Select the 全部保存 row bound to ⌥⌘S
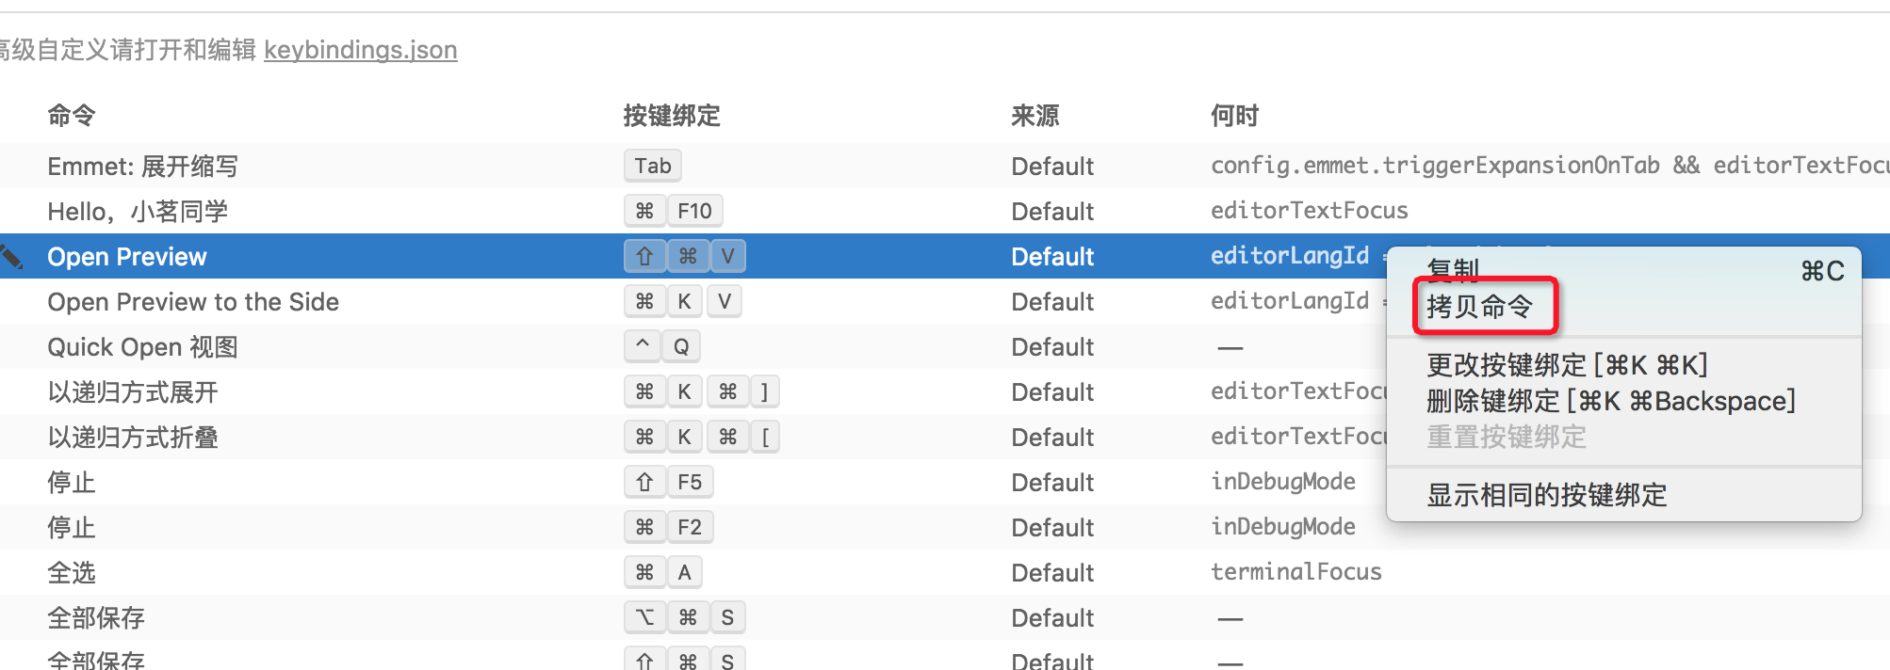Viewport: 1890px width, 670px height. 945,617
